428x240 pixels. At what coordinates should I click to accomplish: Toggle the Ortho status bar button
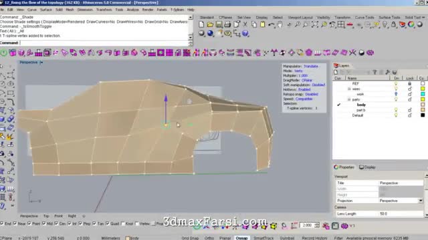pos(209,238)
